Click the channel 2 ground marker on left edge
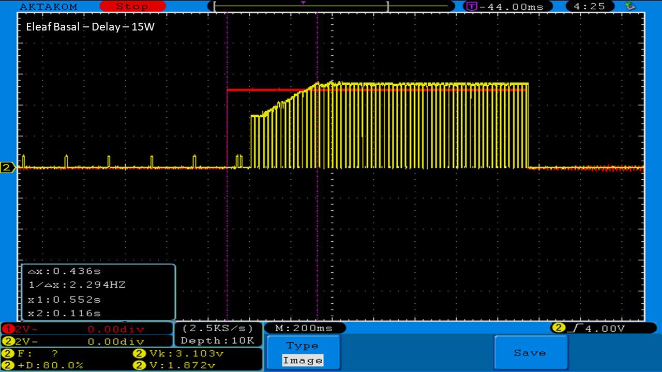662x372 pixels. pyautogui.click(x=8, y=167)
